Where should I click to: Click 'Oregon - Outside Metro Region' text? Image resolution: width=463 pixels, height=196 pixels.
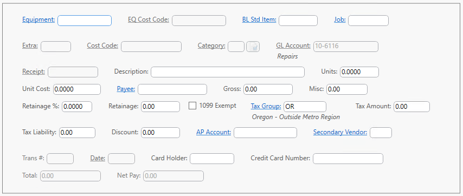pyautogui.click(x=296, y=117)
